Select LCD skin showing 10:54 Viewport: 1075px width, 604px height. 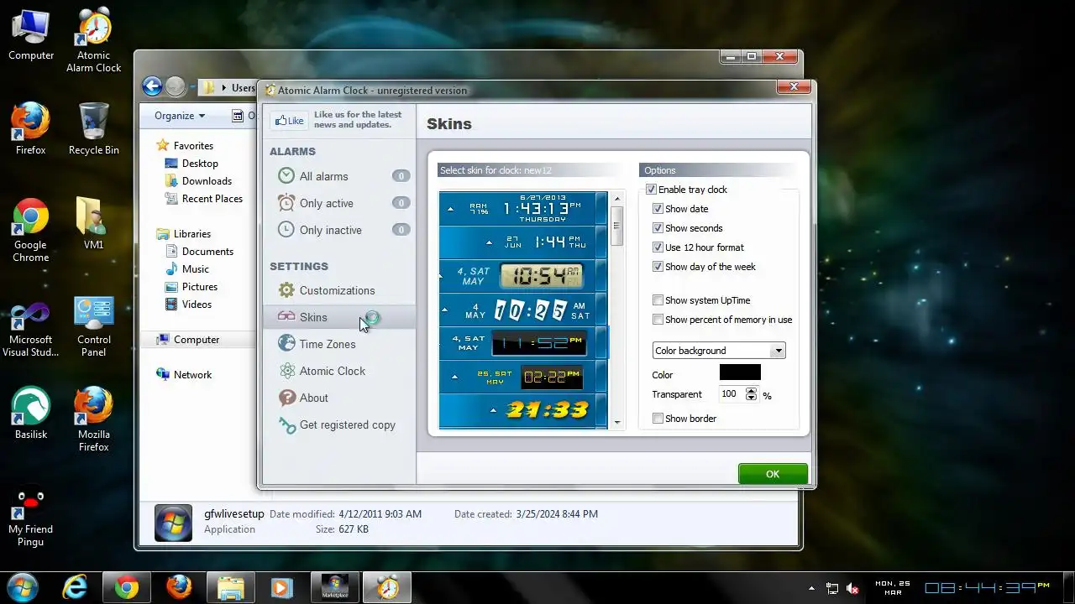(522, 275)
